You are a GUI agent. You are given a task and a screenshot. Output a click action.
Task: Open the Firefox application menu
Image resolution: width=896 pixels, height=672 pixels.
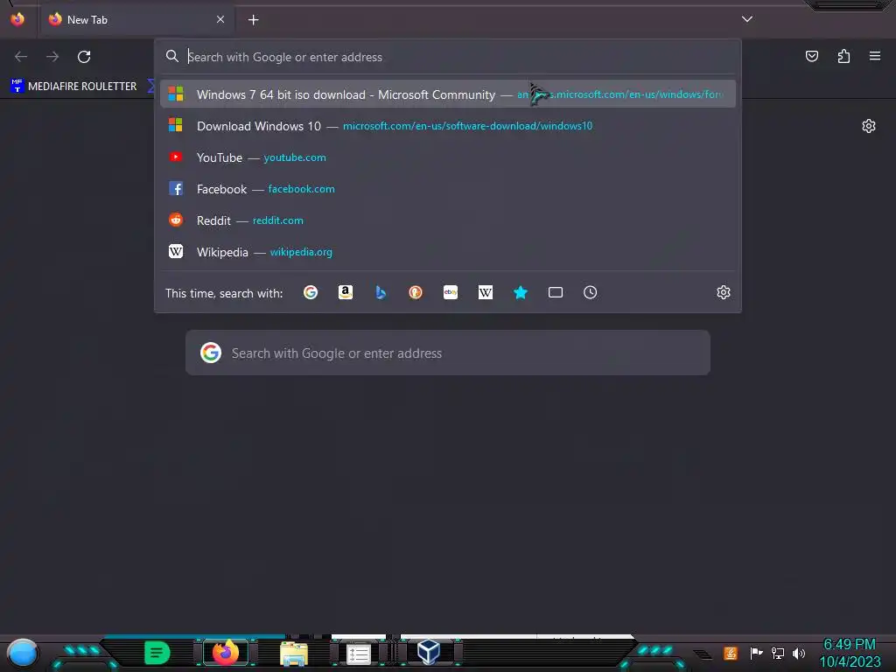point(875,56)
